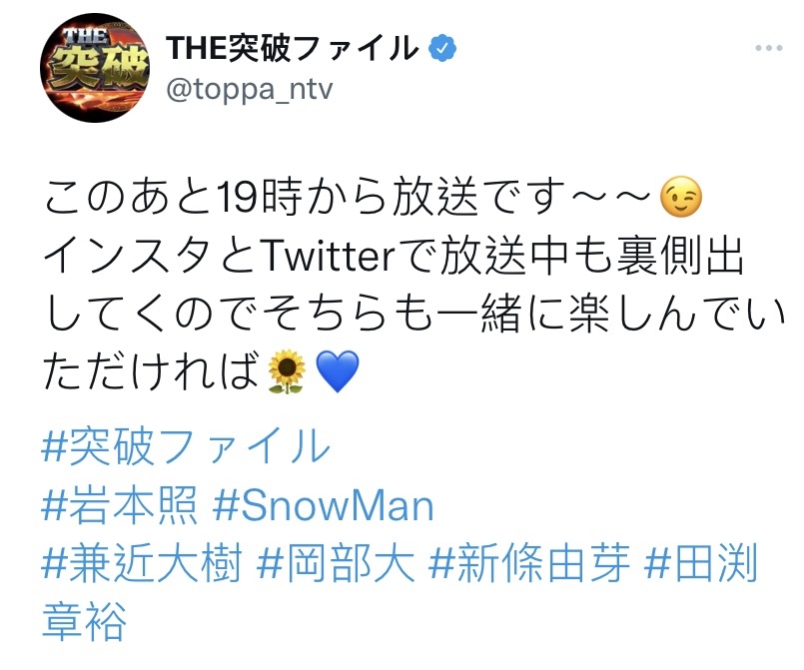Click the THE突破ファイル display name

(292, 49)
